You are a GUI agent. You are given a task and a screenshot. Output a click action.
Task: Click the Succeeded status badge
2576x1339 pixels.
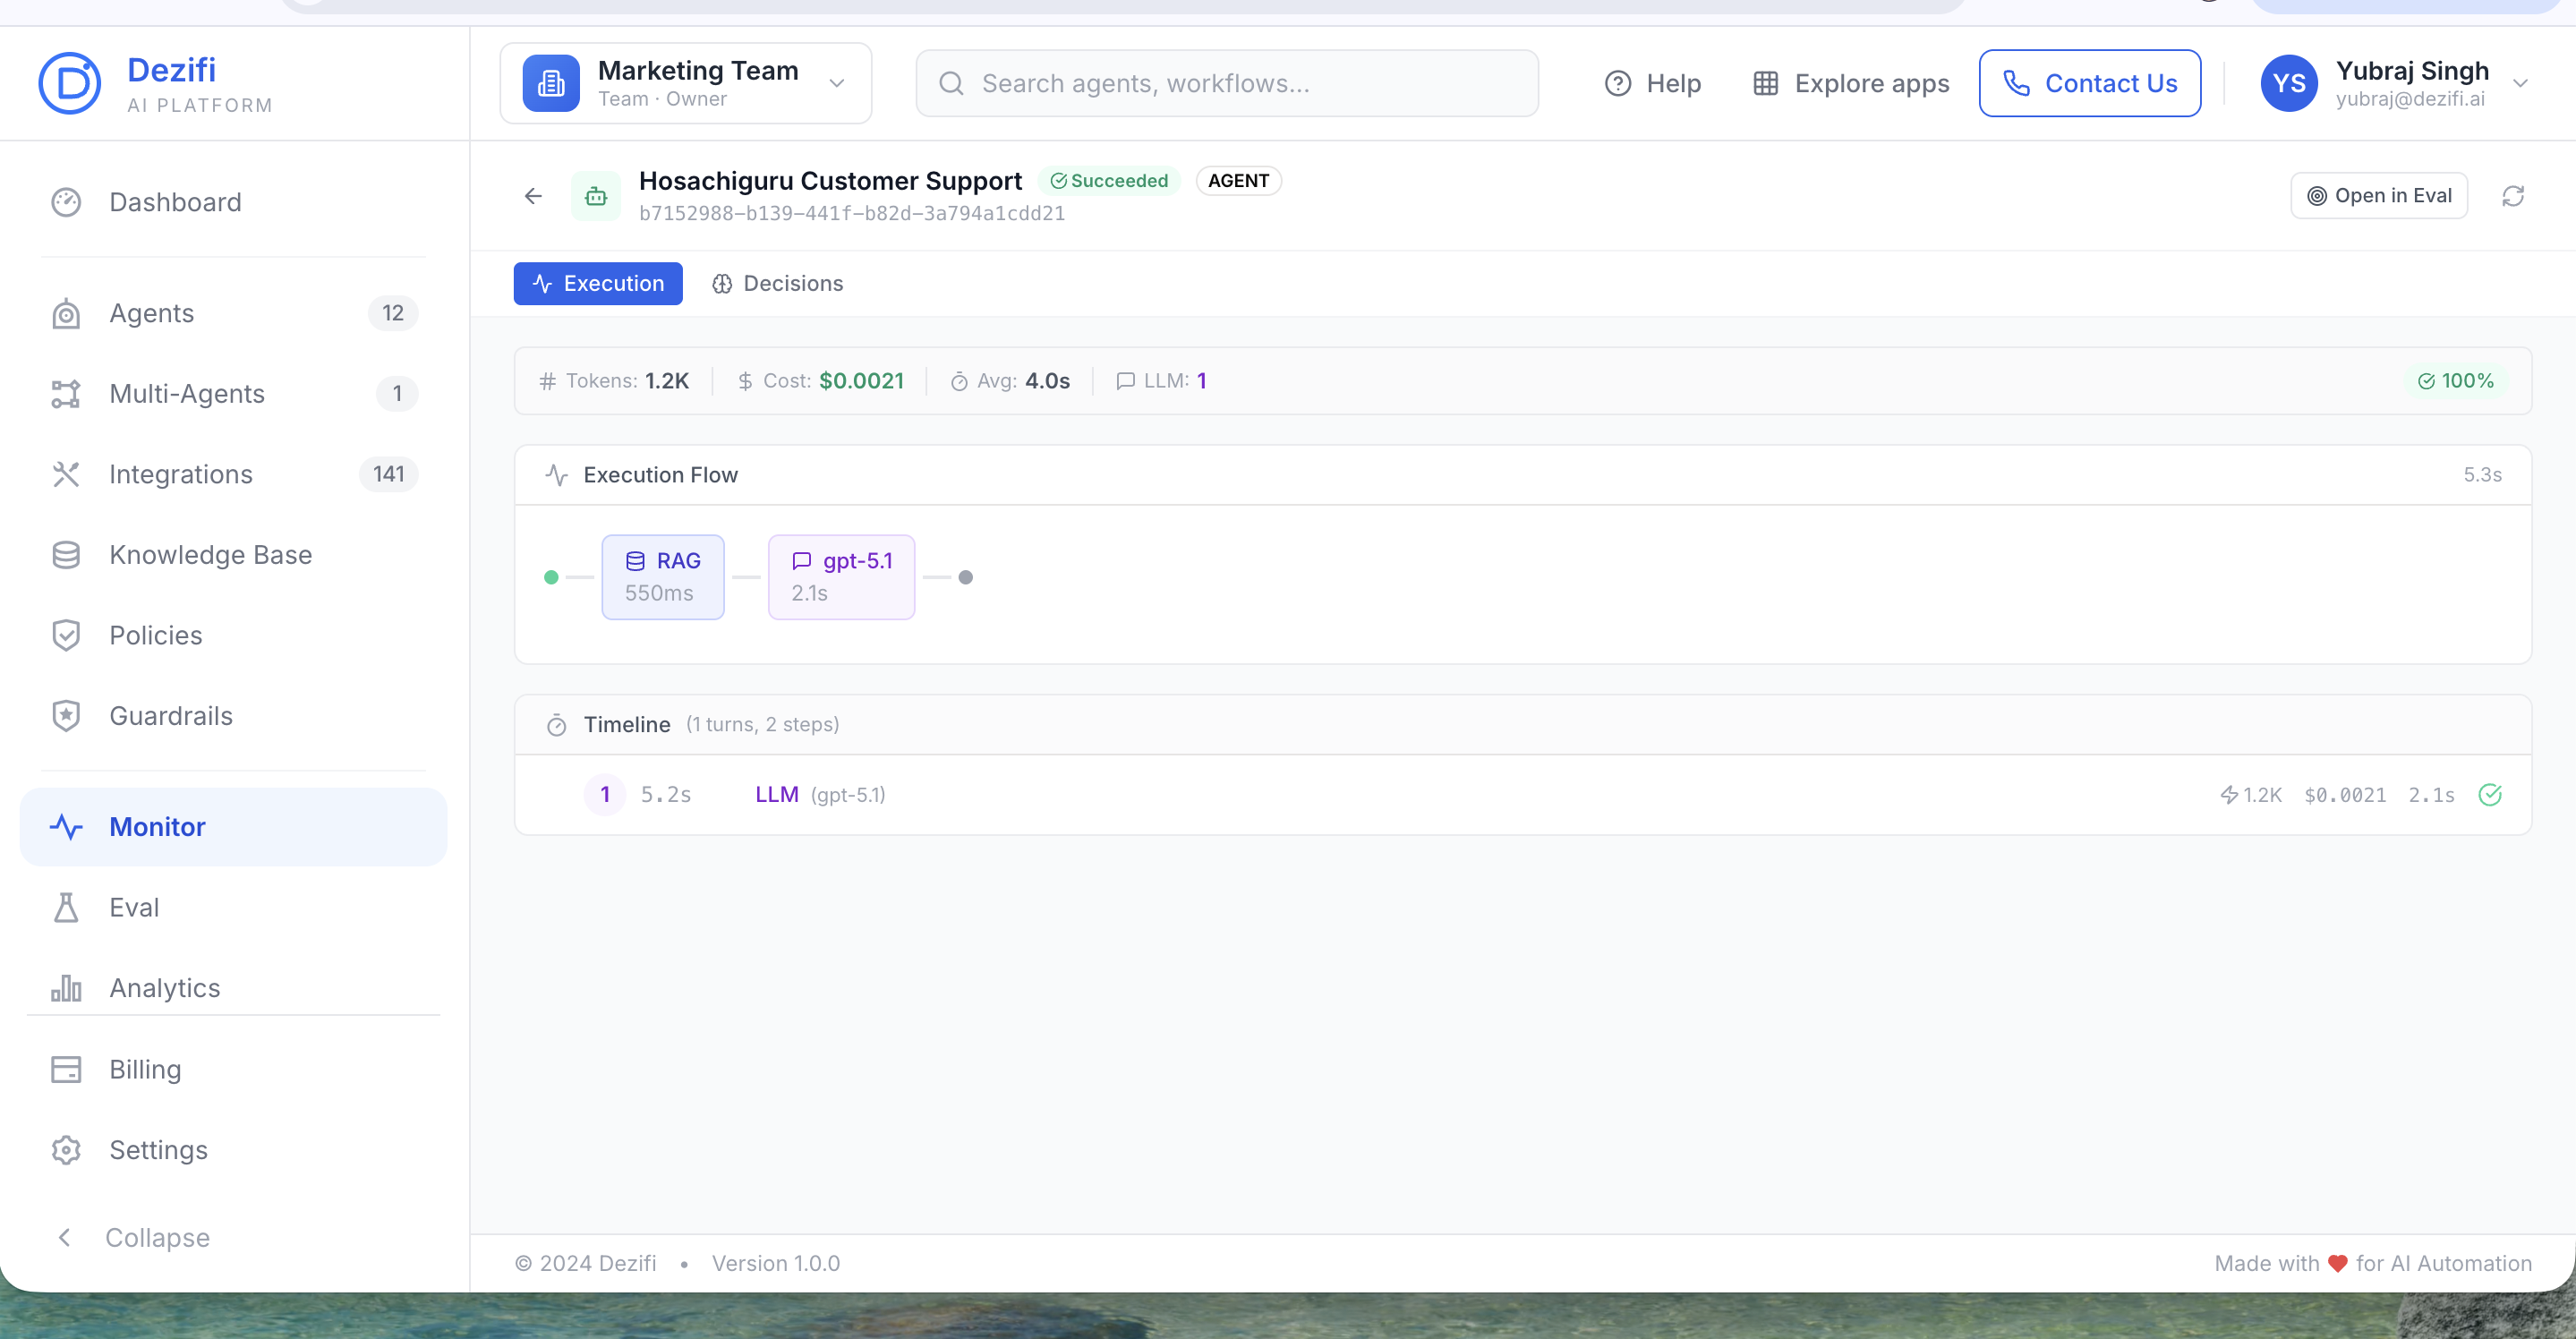coord(1109,181)
